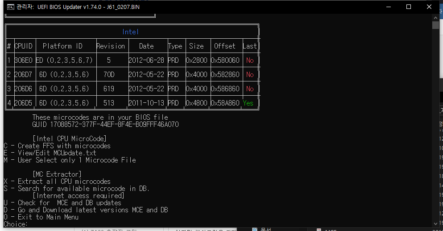Click 'U - Check for MCE and DB updates'
This screenshot has height=231, width=443.
pyautogui.click(x=62, y=203)
